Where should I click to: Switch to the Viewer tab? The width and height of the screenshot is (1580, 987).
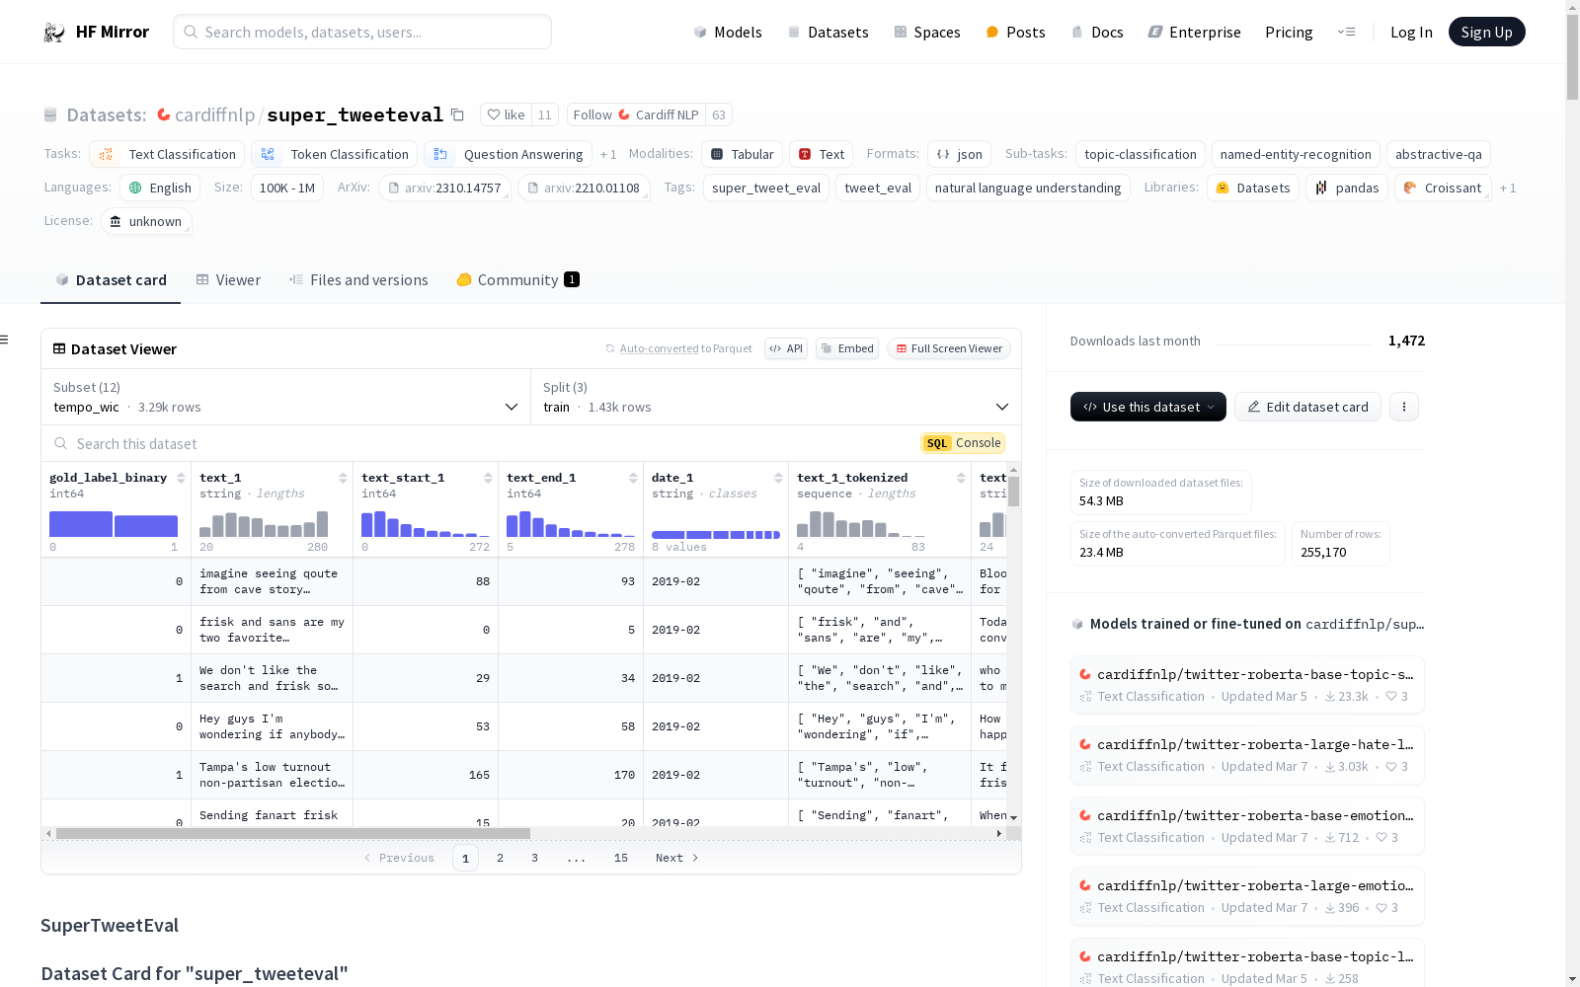228,280
